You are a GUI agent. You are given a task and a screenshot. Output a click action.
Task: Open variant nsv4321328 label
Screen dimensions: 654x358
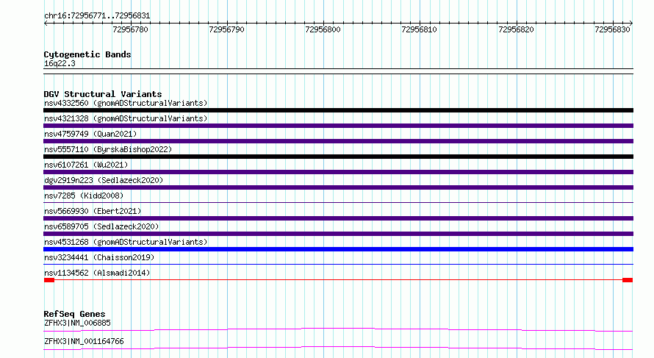point(126,118)
